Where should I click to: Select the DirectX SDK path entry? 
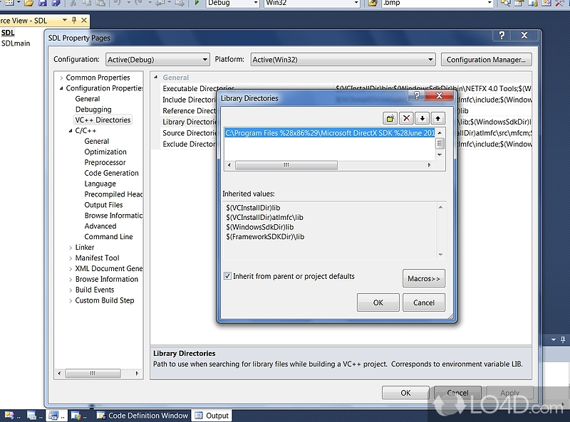click(329, 132)
